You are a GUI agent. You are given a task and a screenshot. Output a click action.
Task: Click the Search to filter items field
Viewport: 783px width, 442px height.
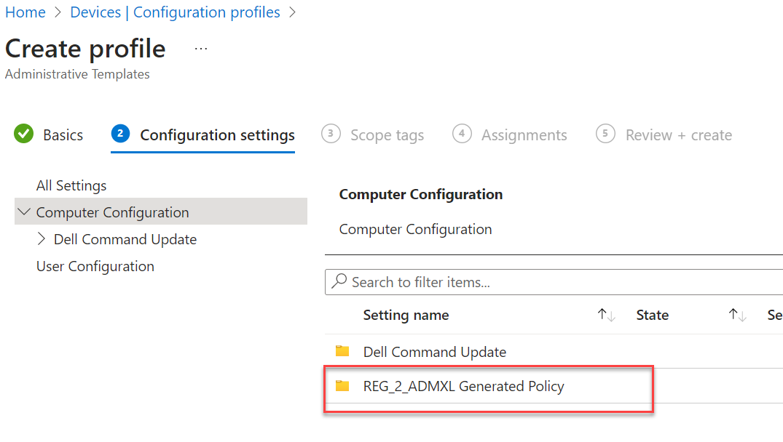point(554,282)
